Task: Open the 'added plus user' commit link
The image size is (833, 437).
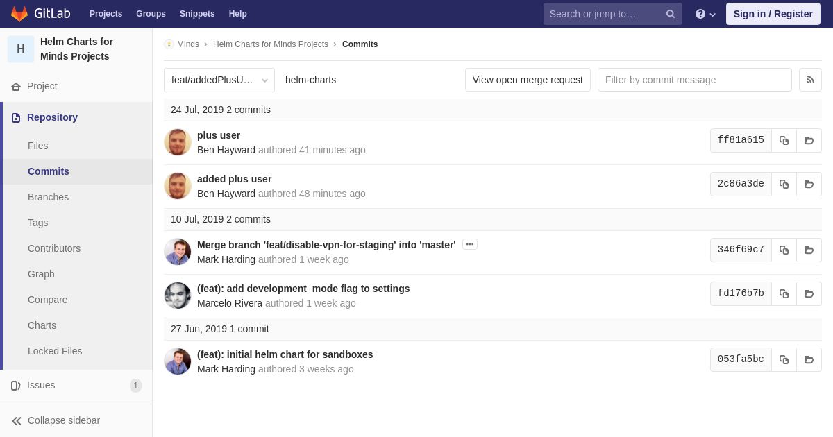Action: coord(234,179)
